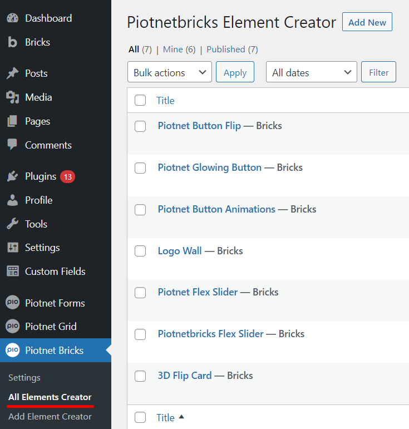Filter by the Published (7) link
The width and height of the screenshot is (409, 429).
tap(232, 50)
